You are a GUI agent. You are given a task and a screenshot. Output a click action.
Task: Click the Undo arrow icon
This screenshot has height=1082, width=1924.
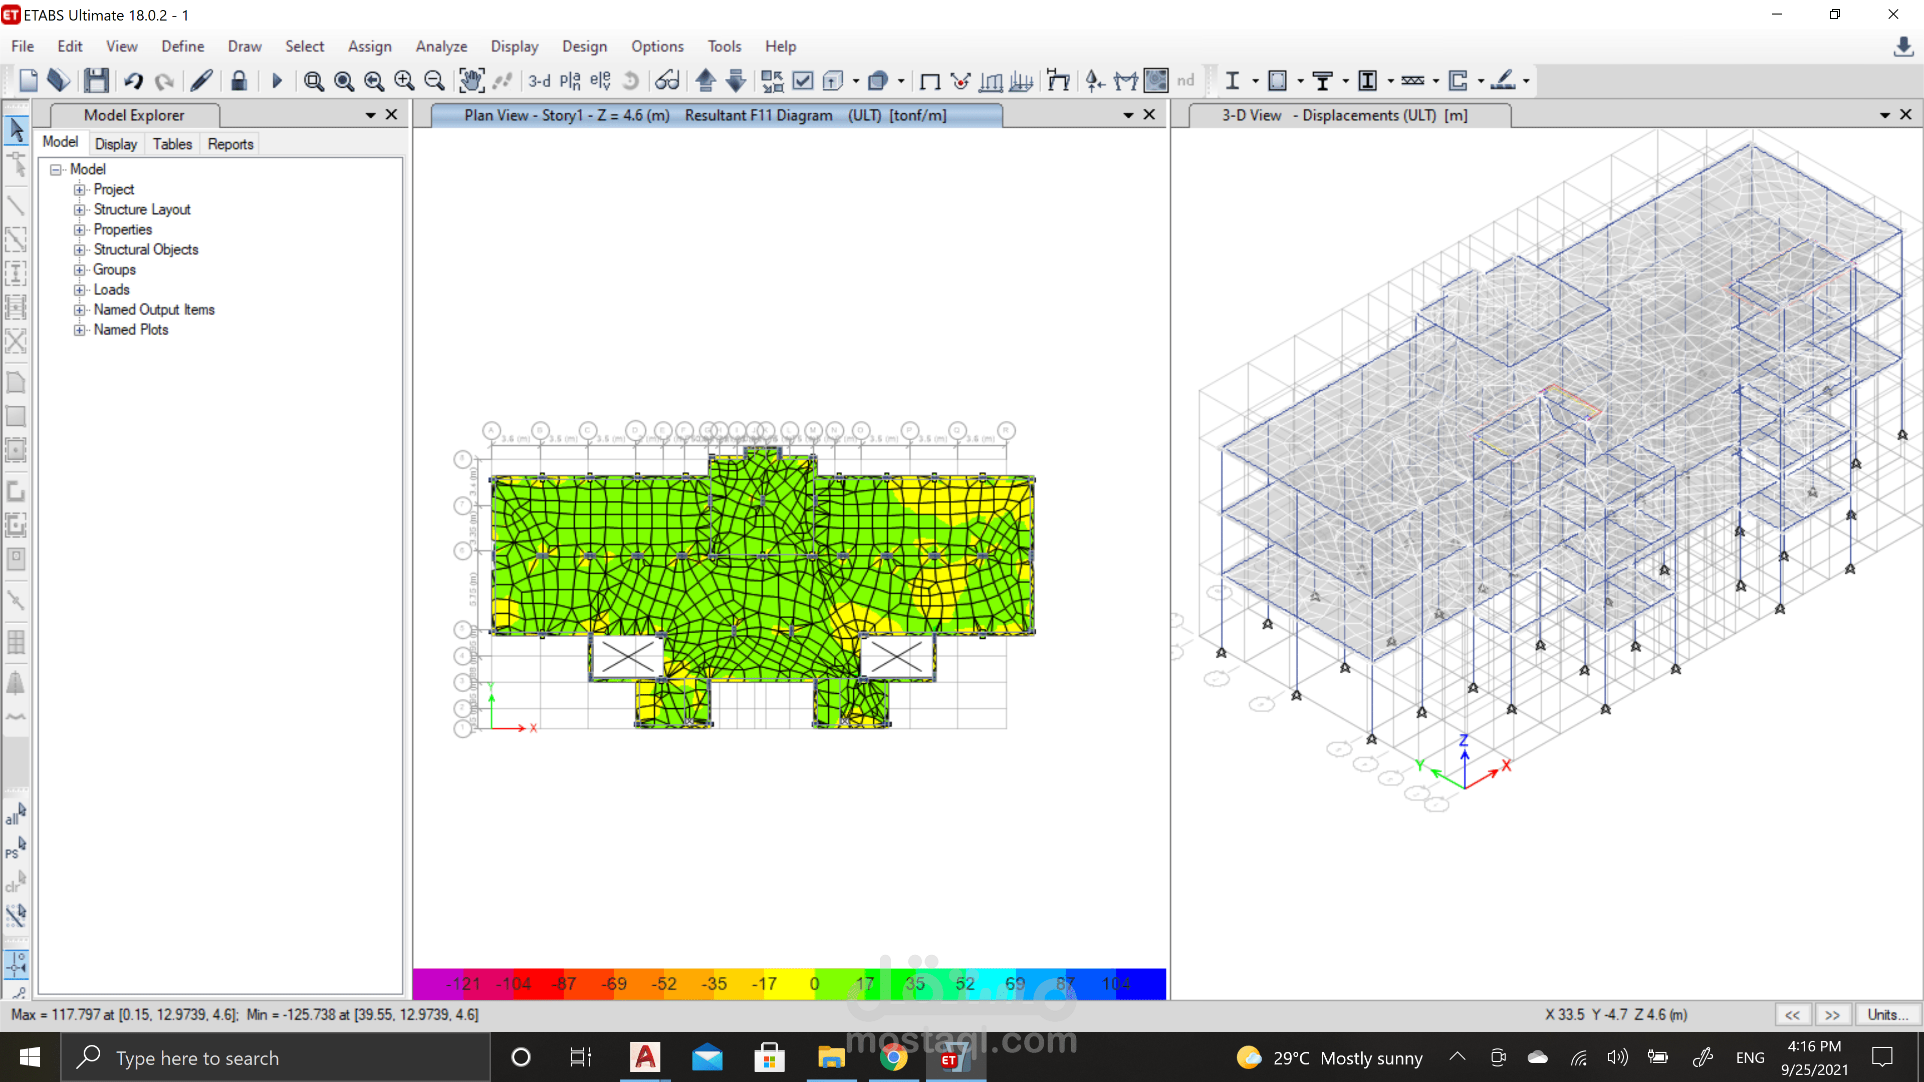134,81
